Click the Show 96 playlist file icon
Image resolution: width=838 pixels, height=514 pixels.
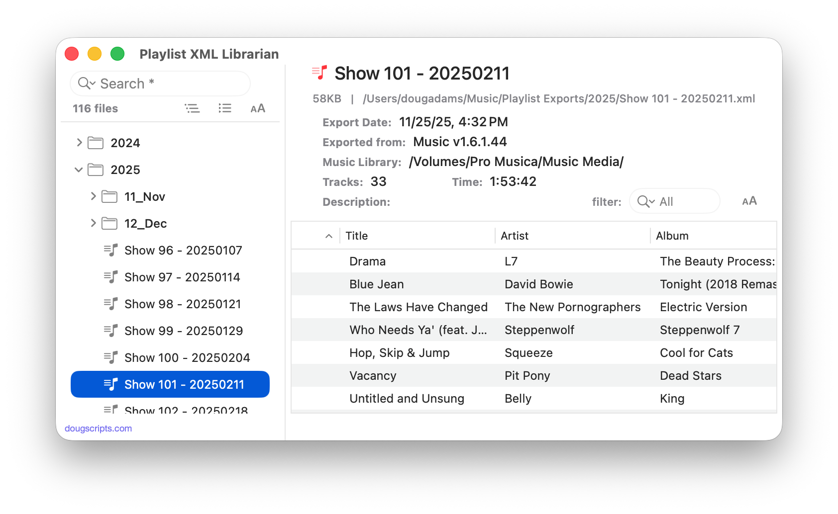point(110,250)
